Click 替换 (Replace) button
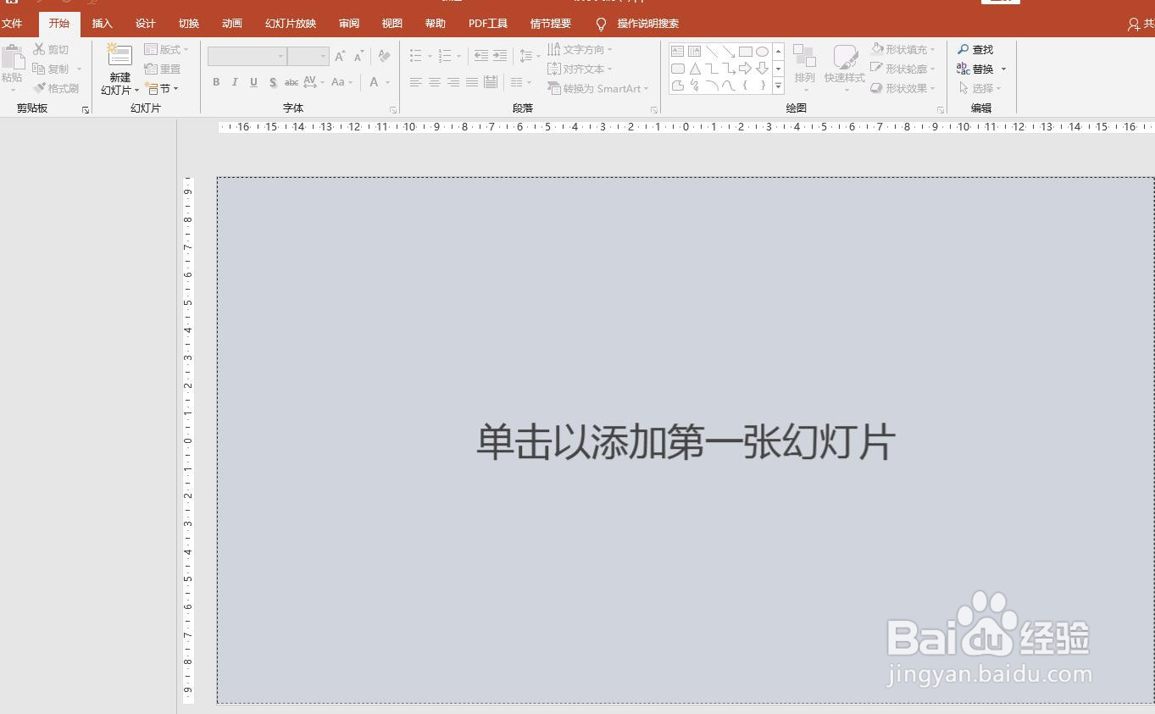This screenshot has width=1155, height=714. (981, 69)
